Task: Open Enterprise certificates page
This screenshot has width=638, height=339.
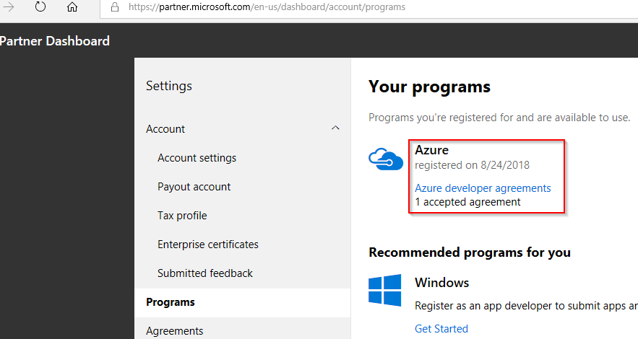Action: 208,245
